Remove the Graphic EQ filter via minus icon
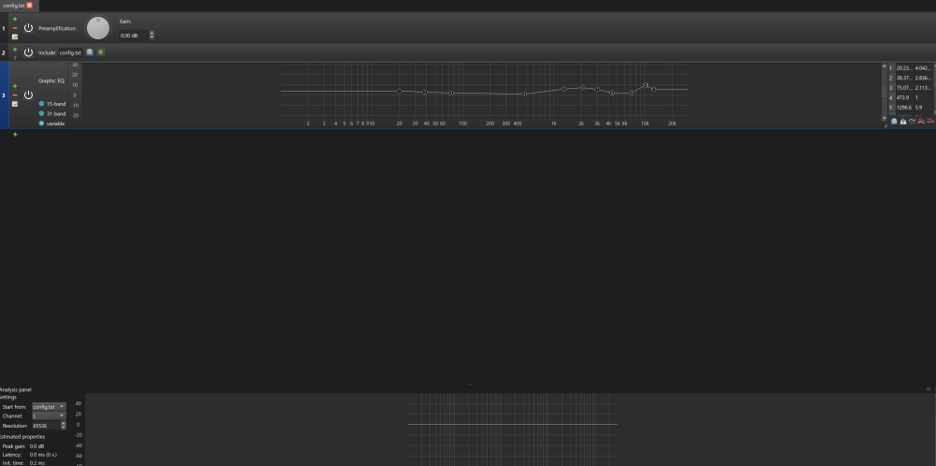936x466 pixels. (x=15, y=95)
